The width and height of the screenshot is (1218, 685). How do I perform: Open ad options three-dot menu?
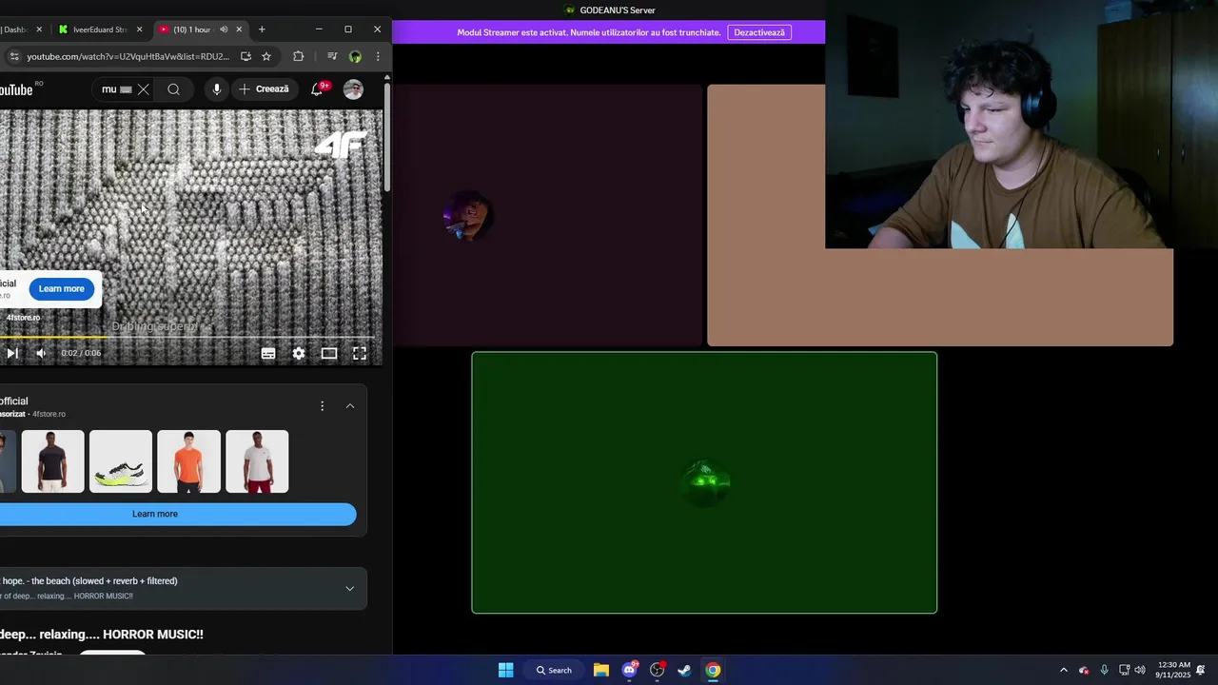click(x=322, y=406)
